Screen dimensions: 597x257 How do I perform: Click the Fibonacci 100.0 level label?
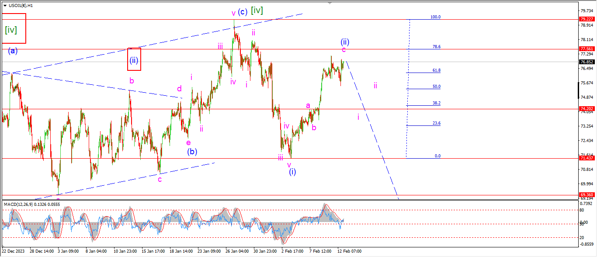point(435,17)
